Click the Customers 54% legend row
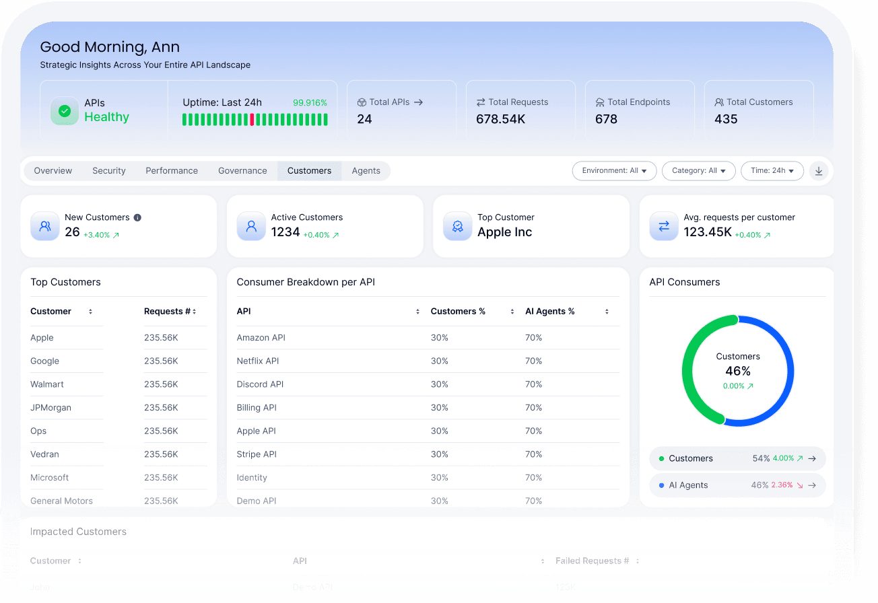878x603 pixels. click(x=737, y=458)
